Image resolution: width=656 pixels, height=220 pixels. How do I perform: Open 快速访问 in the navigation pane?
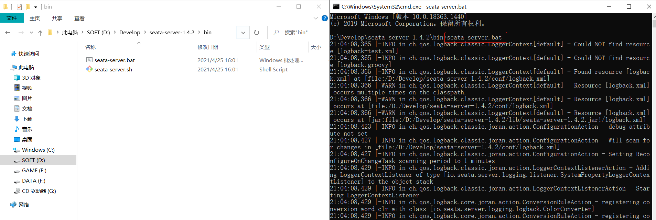[29, 54]
